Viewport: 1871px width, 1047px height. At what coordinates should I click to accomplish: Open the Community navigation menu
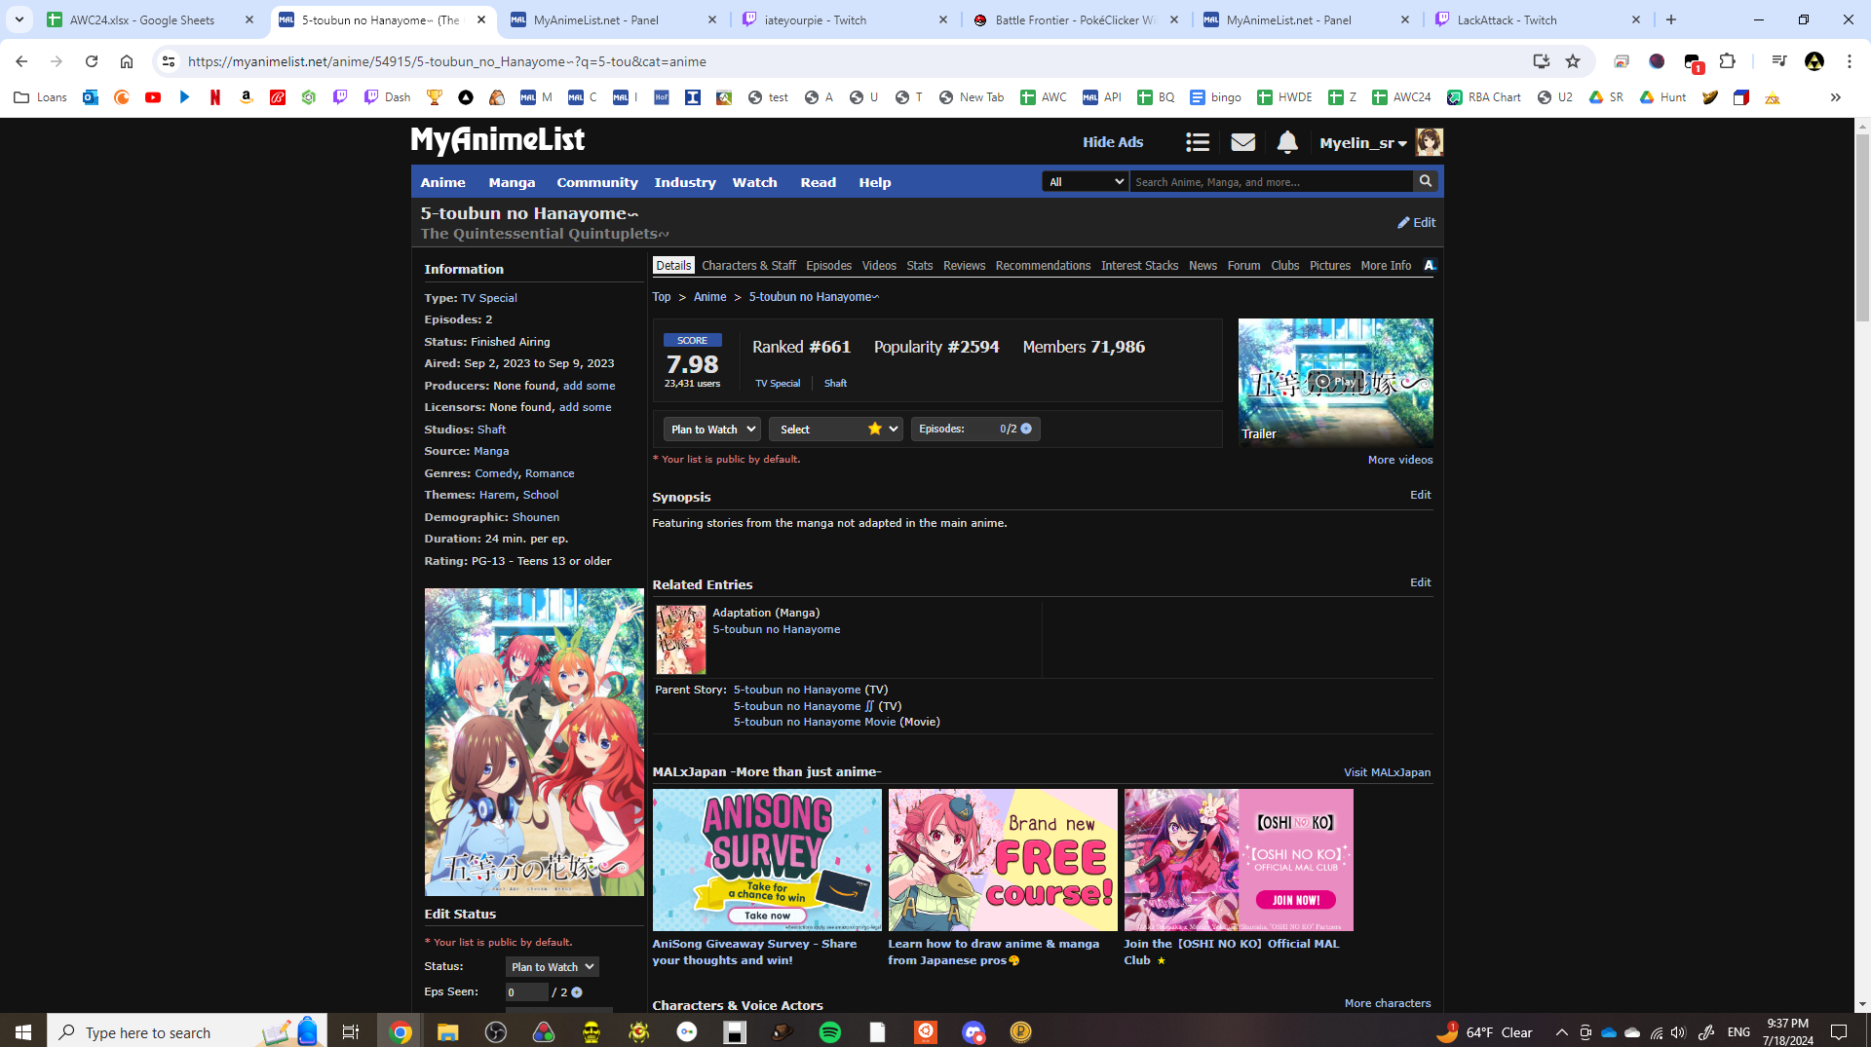tap(597, 182)
